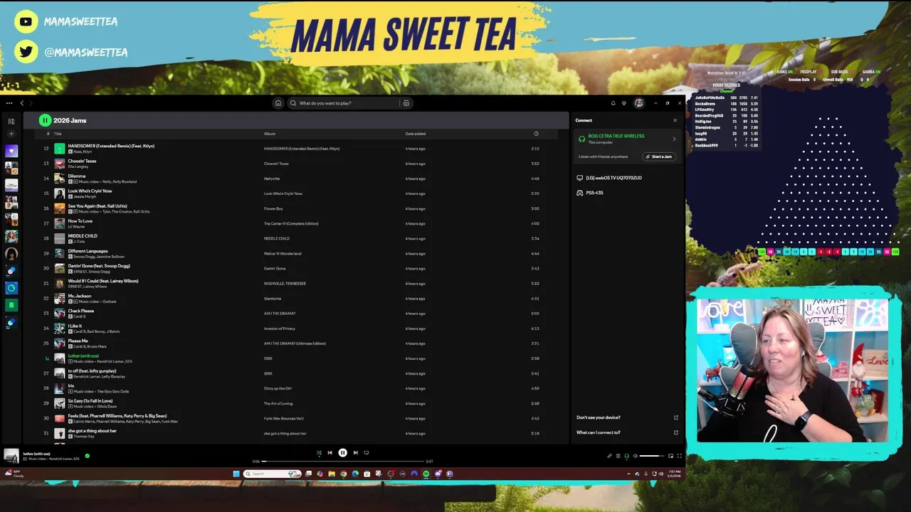The image size is (911, 512).
Task: Enter full screen mode icon
Action: pos(679,456)
